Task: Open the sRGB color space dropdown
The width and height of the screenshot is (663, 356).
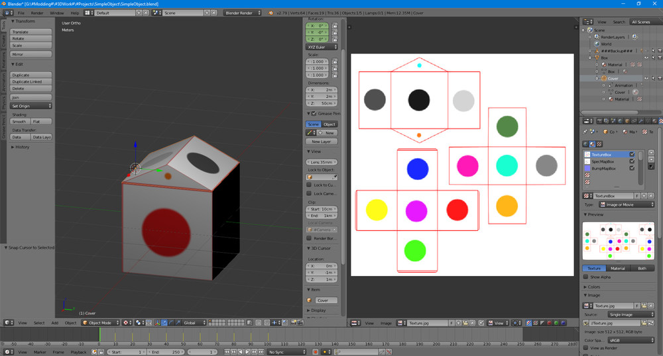Action: pos(631,340)
